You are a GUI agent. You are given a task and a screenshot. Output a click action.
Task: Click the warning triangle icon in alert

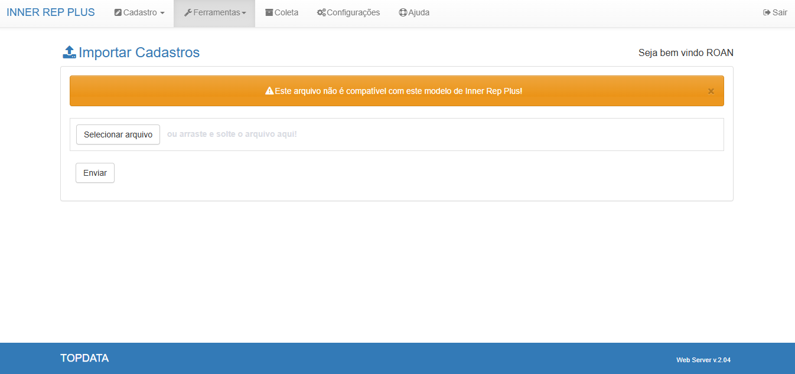269,91
